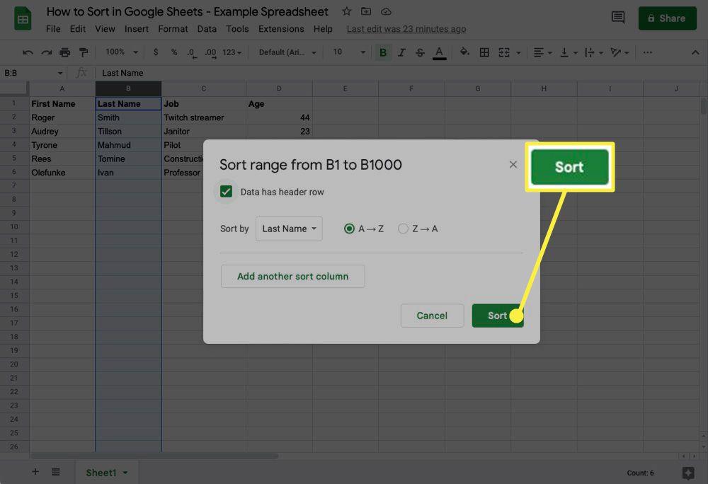Image resolution: width=708 pixels, height=484 pixels.
Task: Open the Extensions menu
Action: 281,29
